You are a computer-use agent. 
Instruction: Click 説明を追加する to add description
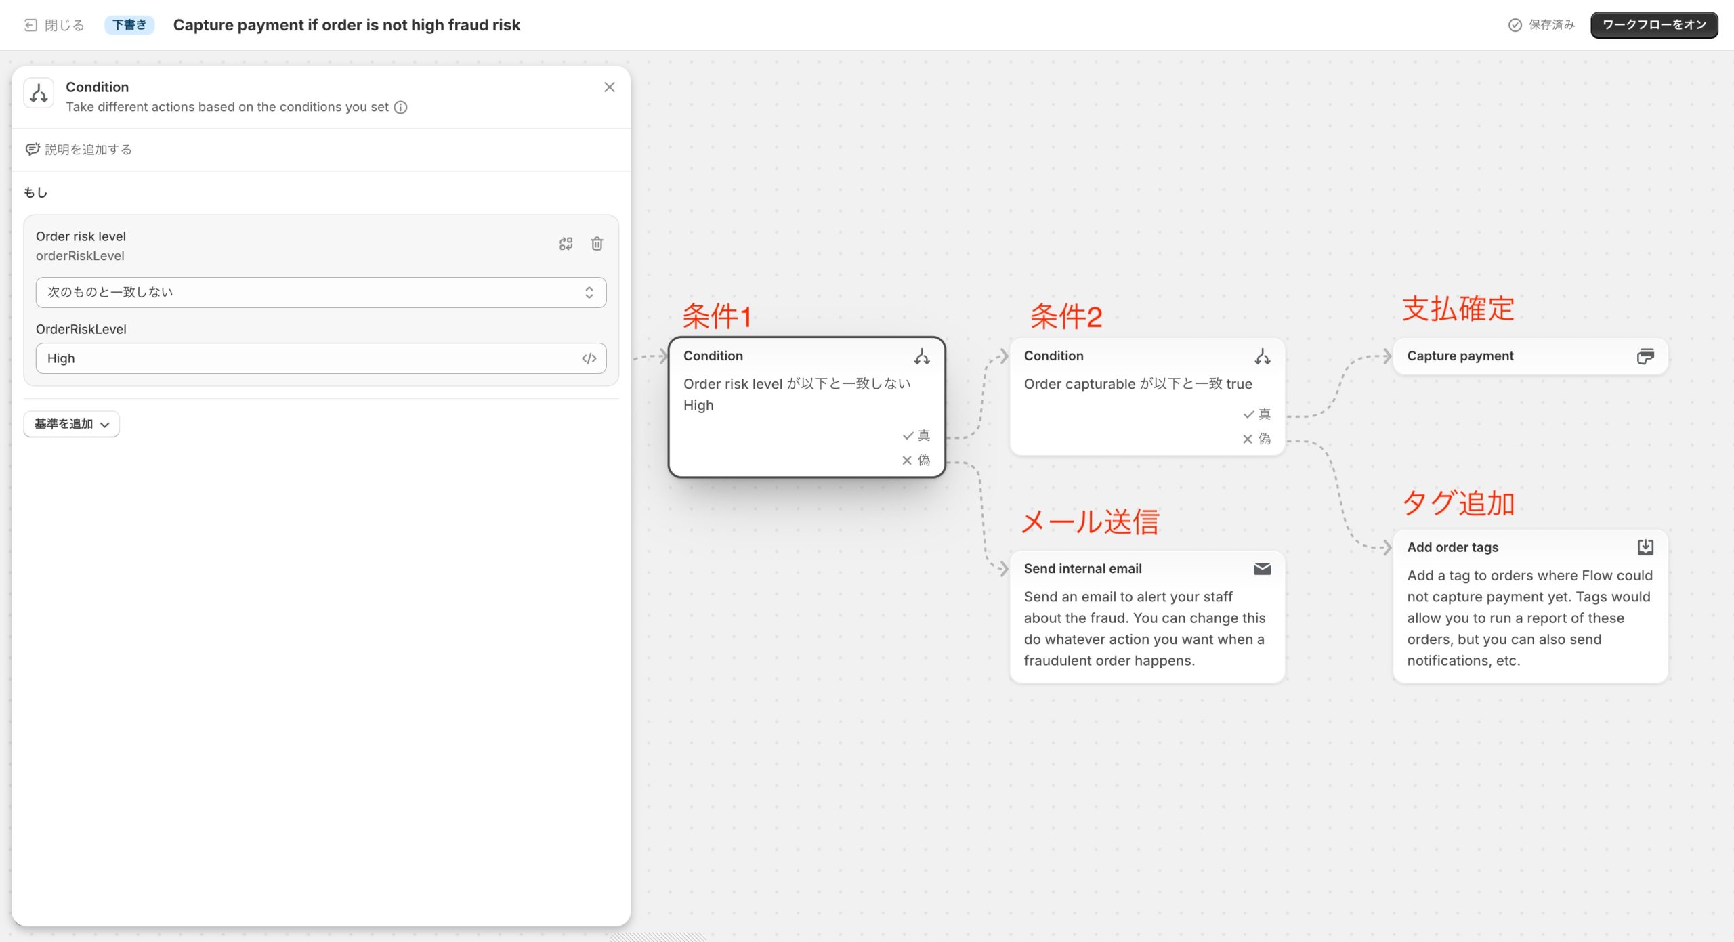coord(79,150)
